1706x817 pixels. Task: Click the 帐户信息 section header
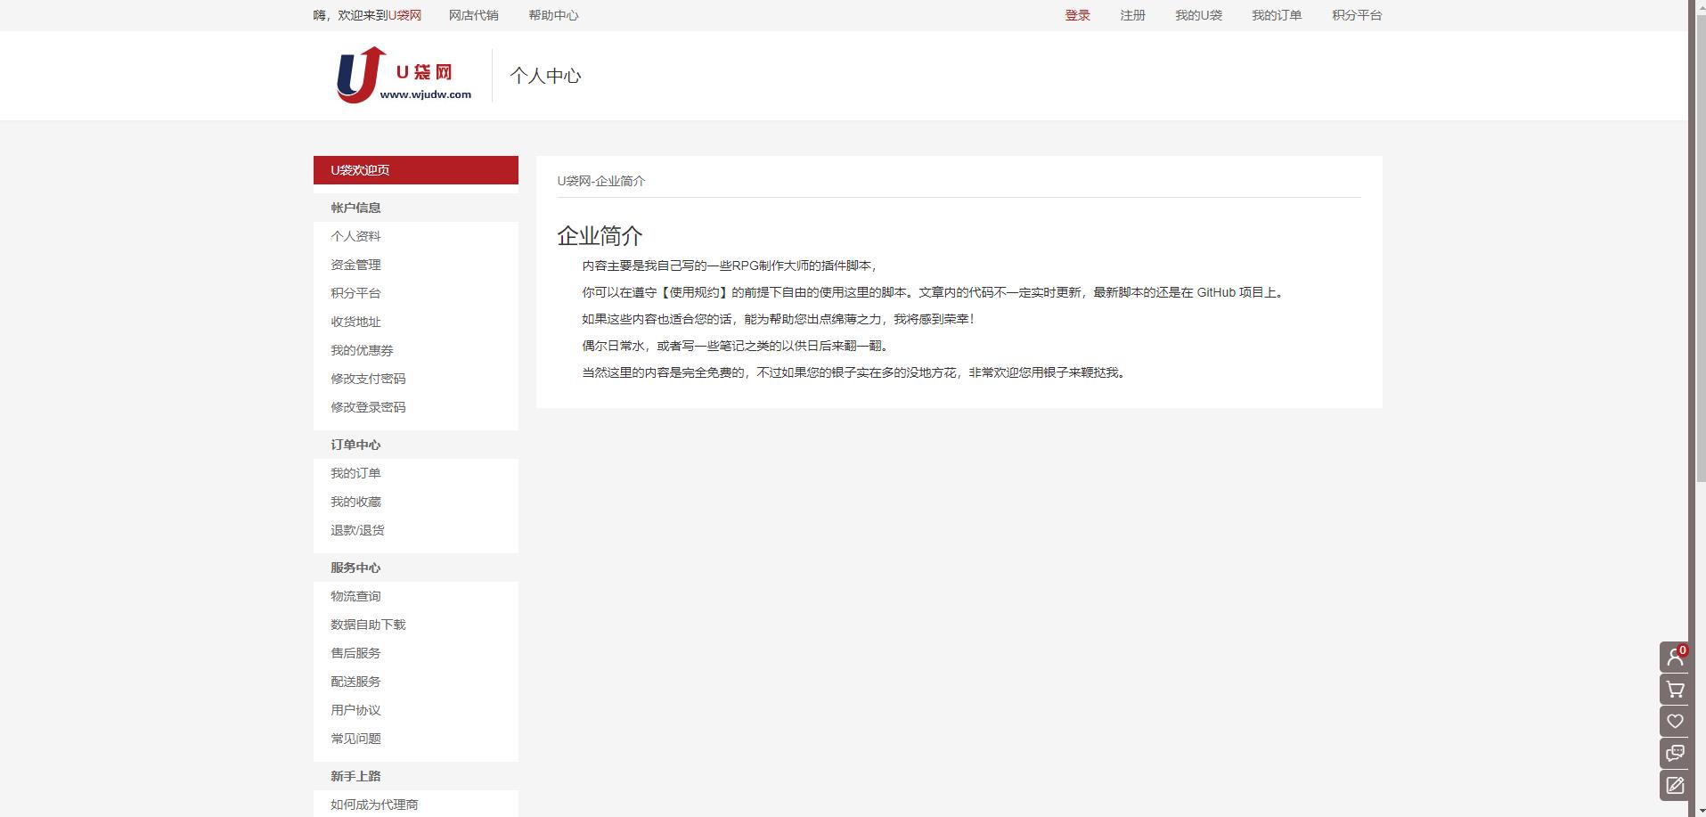[x=355, y=208]
